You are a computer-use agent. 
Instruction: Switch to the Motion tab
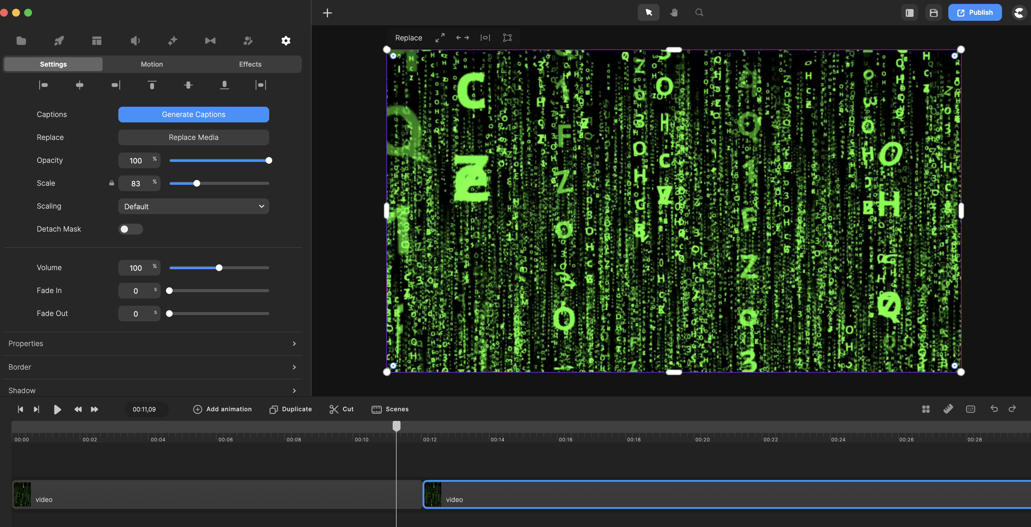(152, 64)
